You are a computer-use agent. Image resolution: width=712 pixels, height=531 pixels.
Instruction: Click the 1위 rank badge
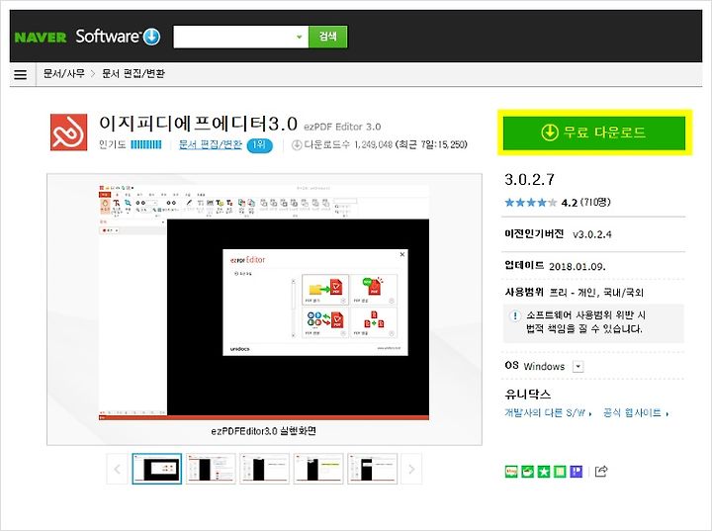[259, 145]
